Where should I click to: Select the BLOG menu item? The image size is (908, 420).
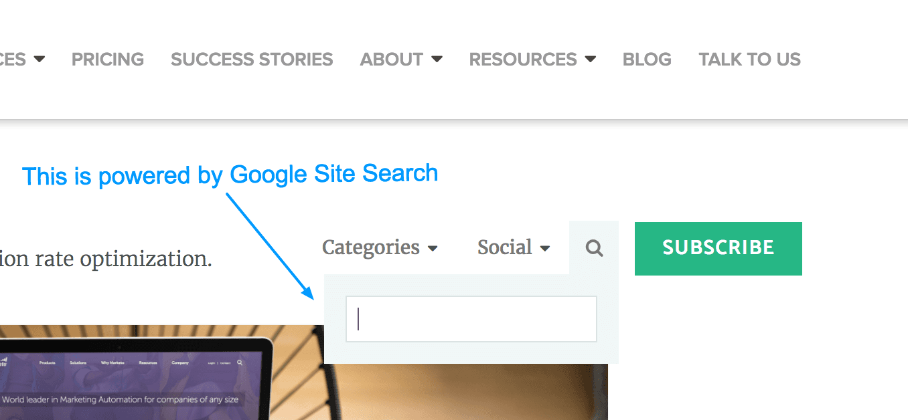coord(647,59)
